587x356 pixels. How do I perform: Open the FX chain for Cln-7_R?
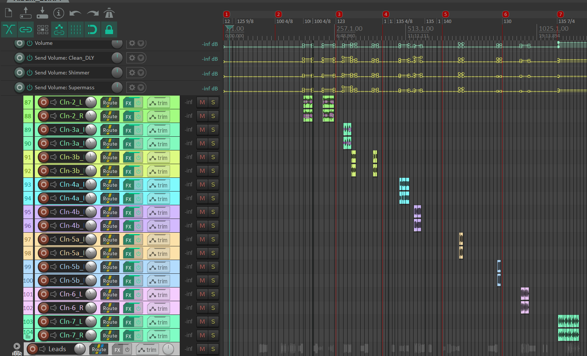tap(129, 336)
